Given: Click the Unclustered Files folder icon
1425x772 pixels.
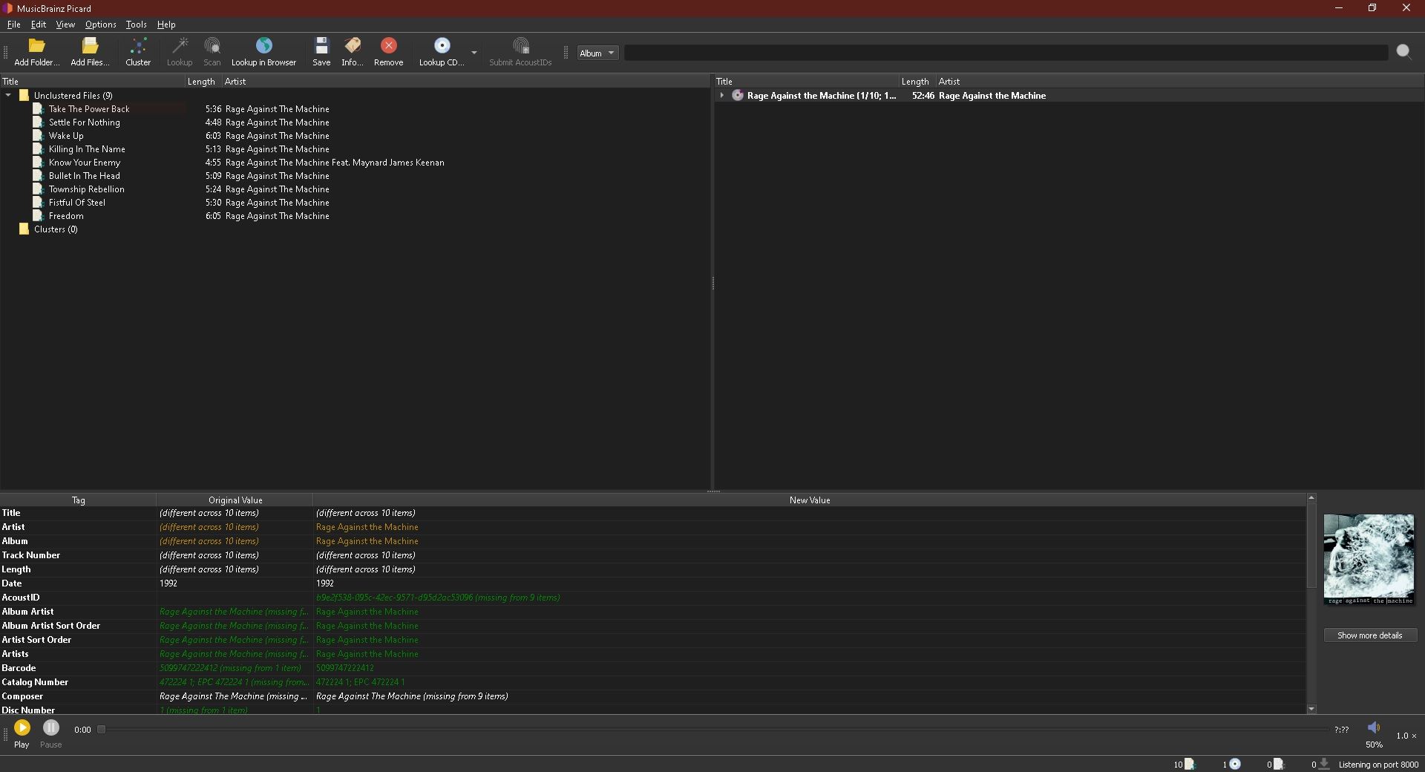Looking at the screenshot, I should click(24, 95).
